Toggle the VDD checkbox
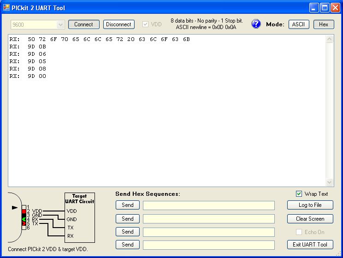343x258 pixels. [x=146, y=24]
